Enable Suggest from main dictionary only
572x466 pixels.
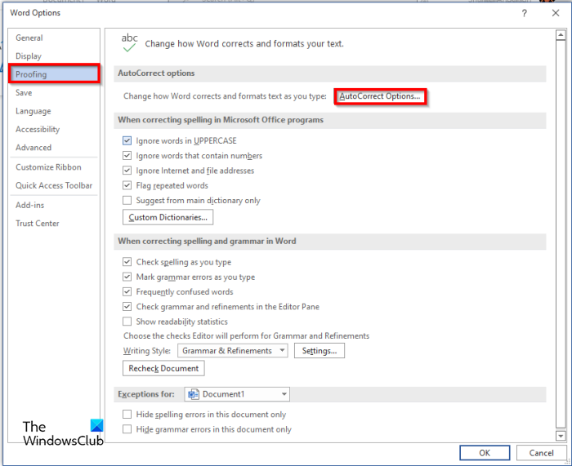[x=127, y=201]
